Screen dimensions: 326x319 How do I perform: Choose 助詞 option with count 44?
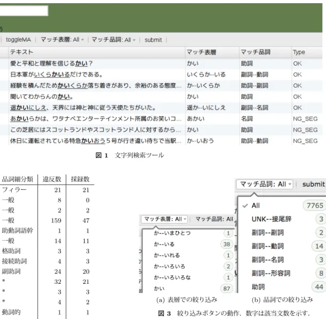(x=282, y=287)
